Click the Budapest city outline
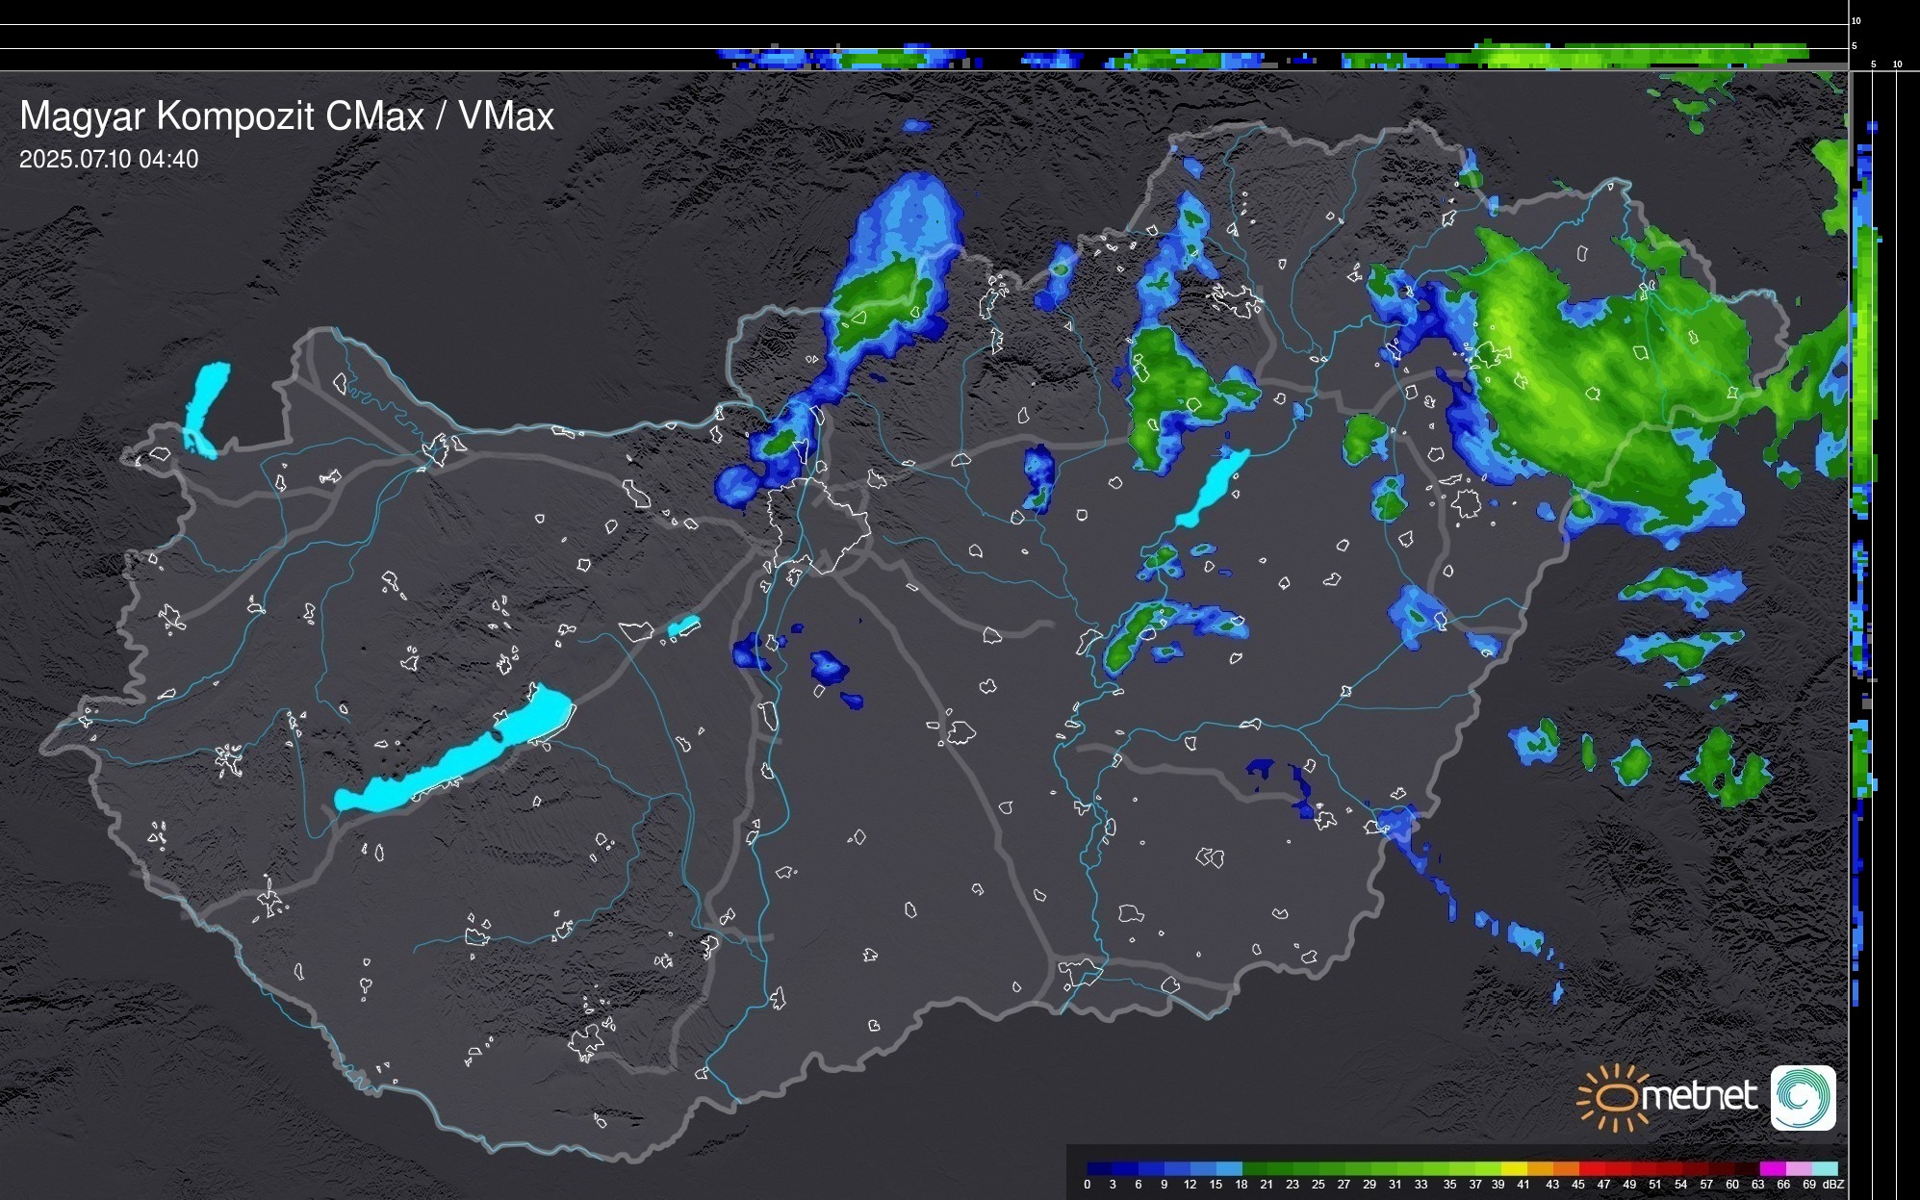 tap(818, 524)
